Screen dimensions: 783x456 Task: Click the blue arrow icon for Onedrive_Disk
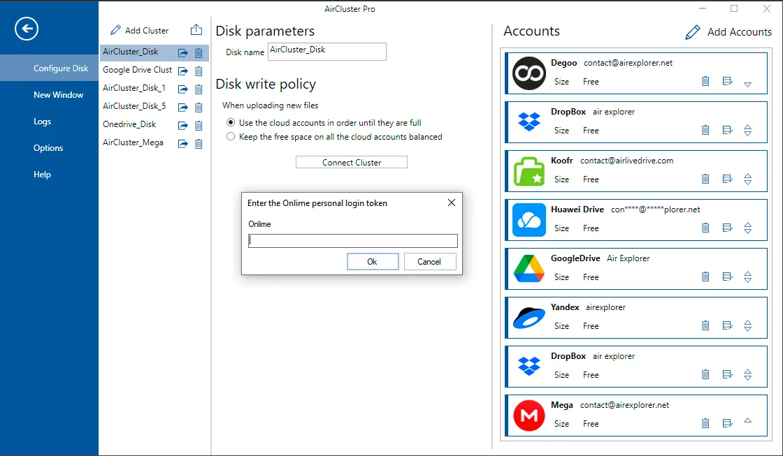[x=182, y=125]
